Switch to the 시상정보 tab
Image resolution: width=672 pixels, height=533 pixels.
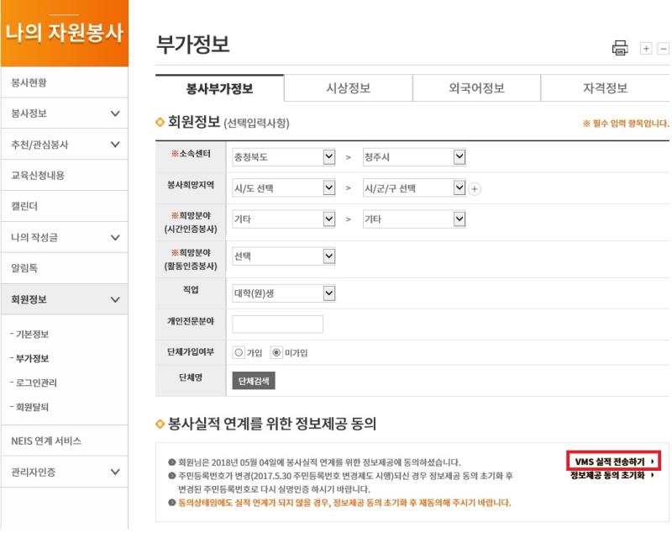point(348,88)
